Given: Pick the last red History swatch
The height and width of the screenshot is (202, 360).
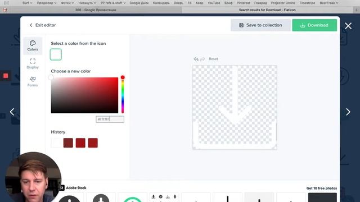Looking at the screenshot, I should pyautogui.click(x=93, y=143).
